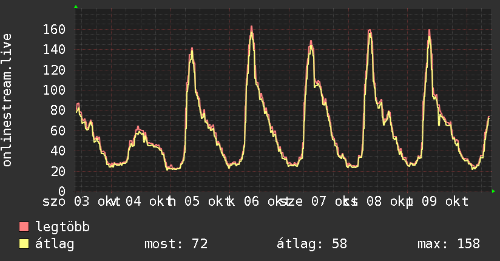Click the 'most: 72' current value
The height and width of the screenshot is (261, 500).
click(176, 244)
